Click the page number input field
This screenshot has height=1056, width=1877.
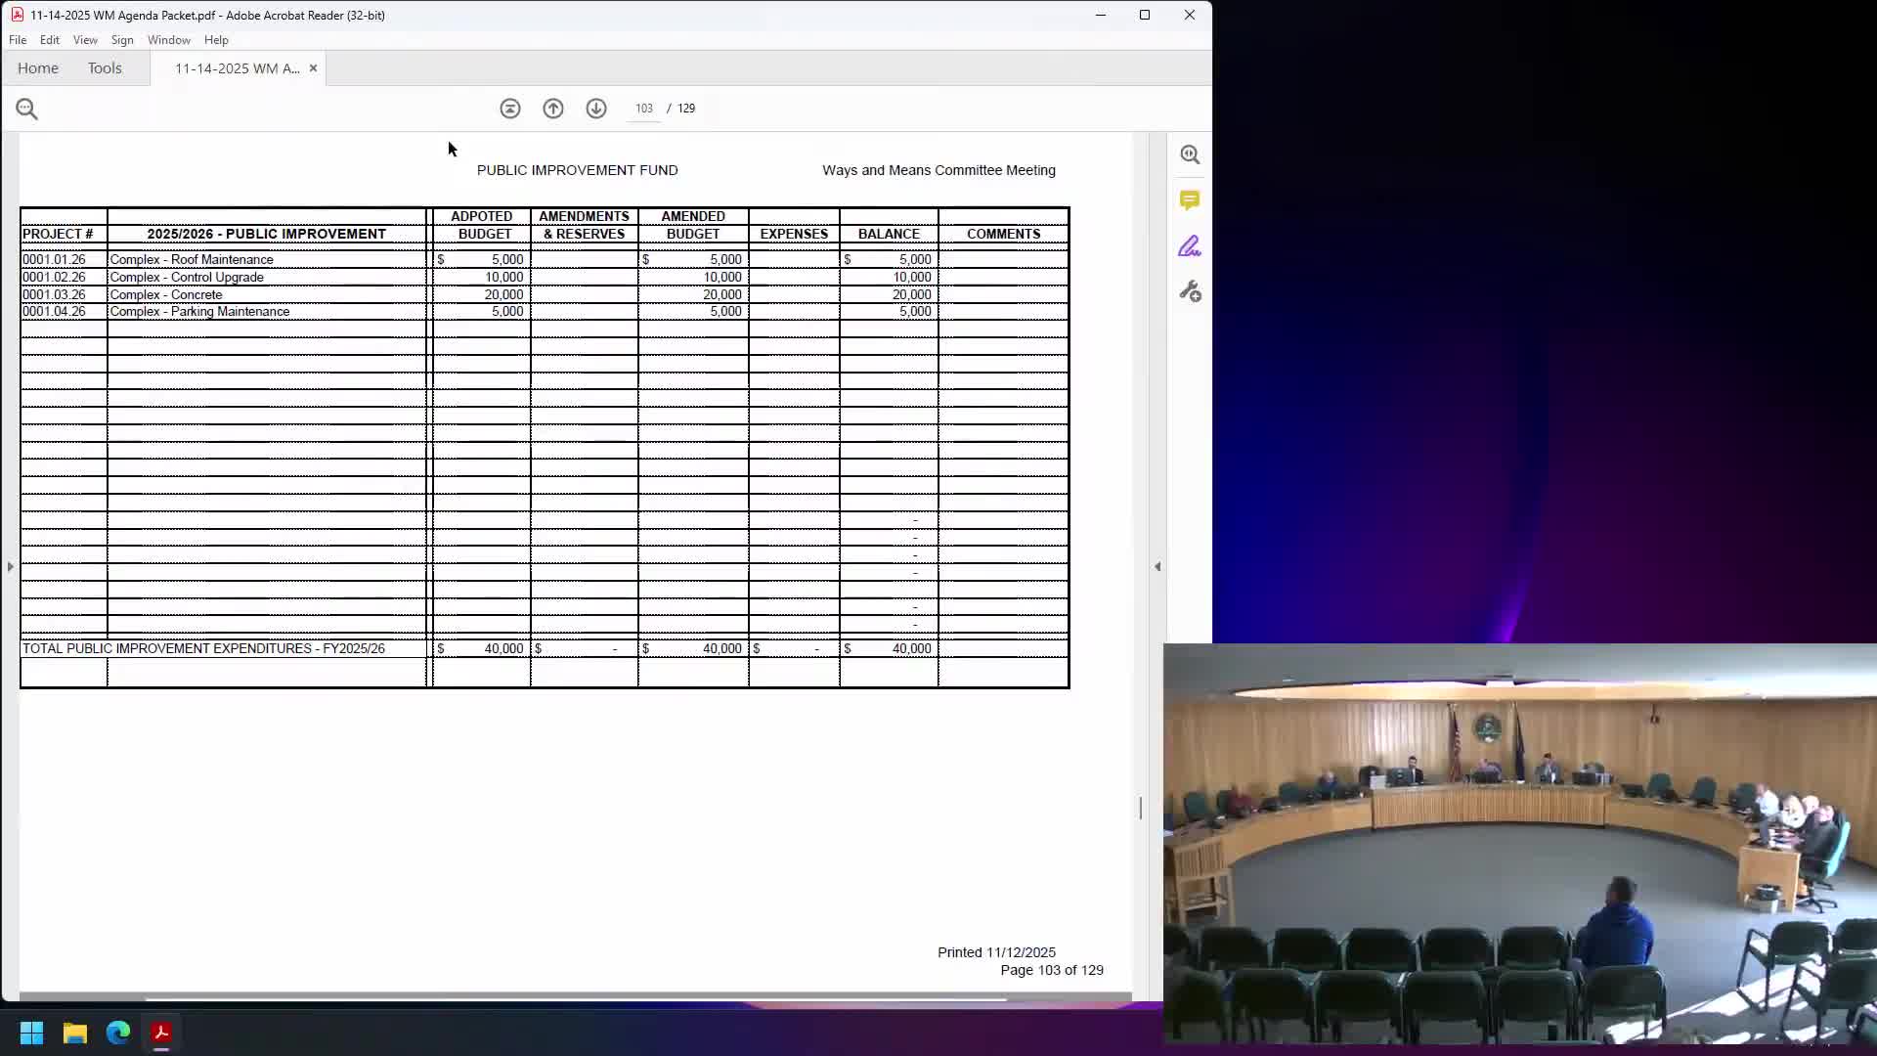click(x=643, y=109)
